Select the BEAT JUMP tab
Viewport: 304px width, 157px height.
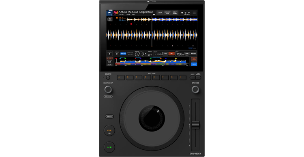[175, 13]
